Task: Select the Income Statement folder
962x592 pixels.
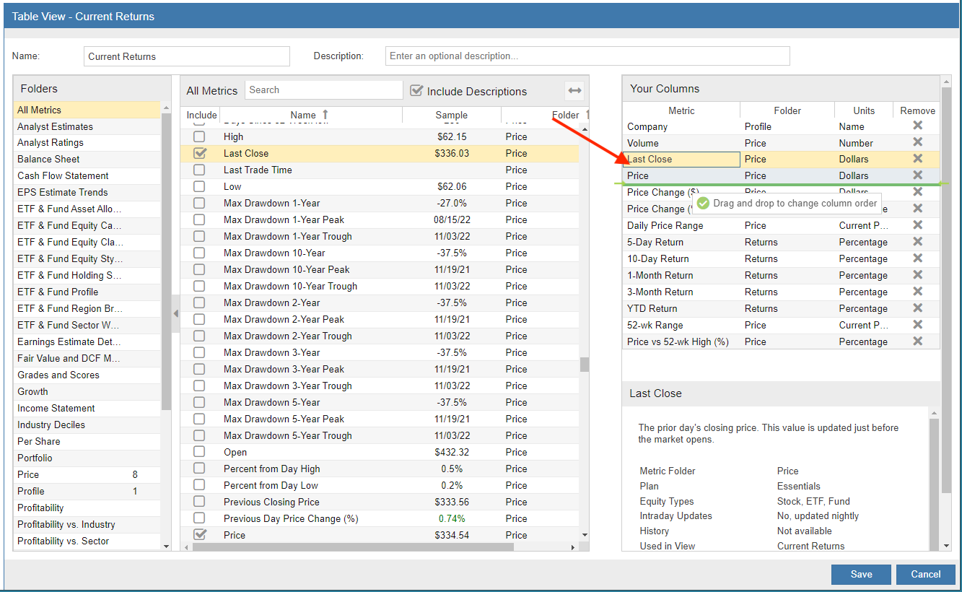Action: (x=56, y=409)
